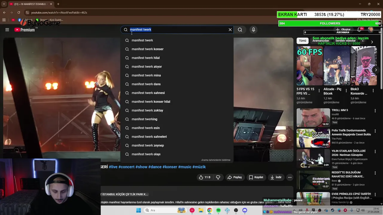Open the "Alizade - Piç Böcek" short
The height and width of the screenshot is (215, 383).
click(x=336, y=66)
